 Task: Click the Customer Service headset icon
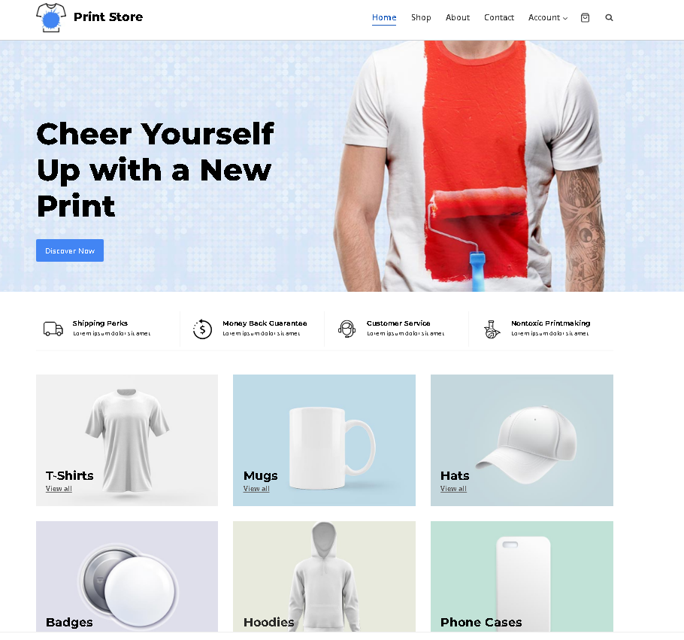347,329
